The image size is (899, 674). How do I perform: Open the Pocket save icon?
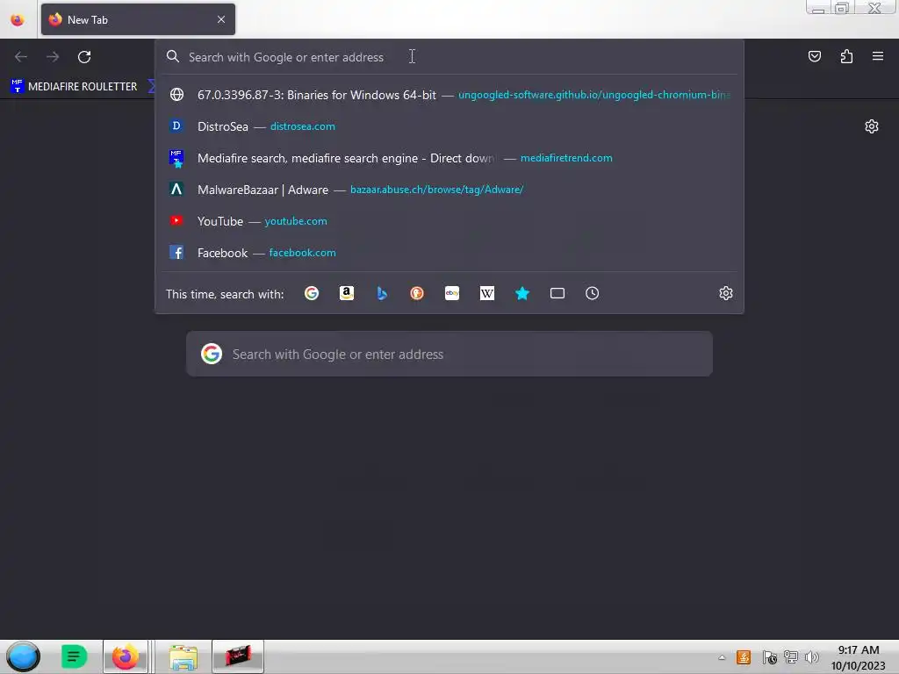tap(814, 56)
